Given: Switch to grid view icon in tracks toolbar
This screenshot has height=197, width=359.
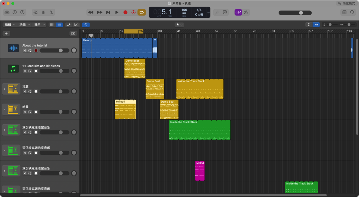Looking at the screenshot, I should (x=52, y=25).
